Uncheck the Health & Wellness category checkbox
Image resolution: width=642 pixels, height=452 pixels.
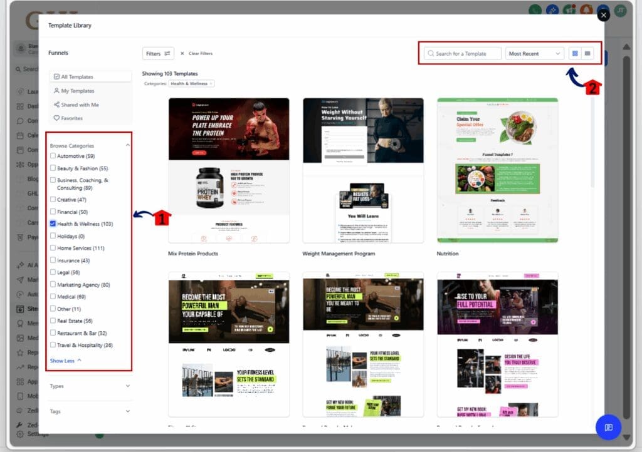pos(51,223)
